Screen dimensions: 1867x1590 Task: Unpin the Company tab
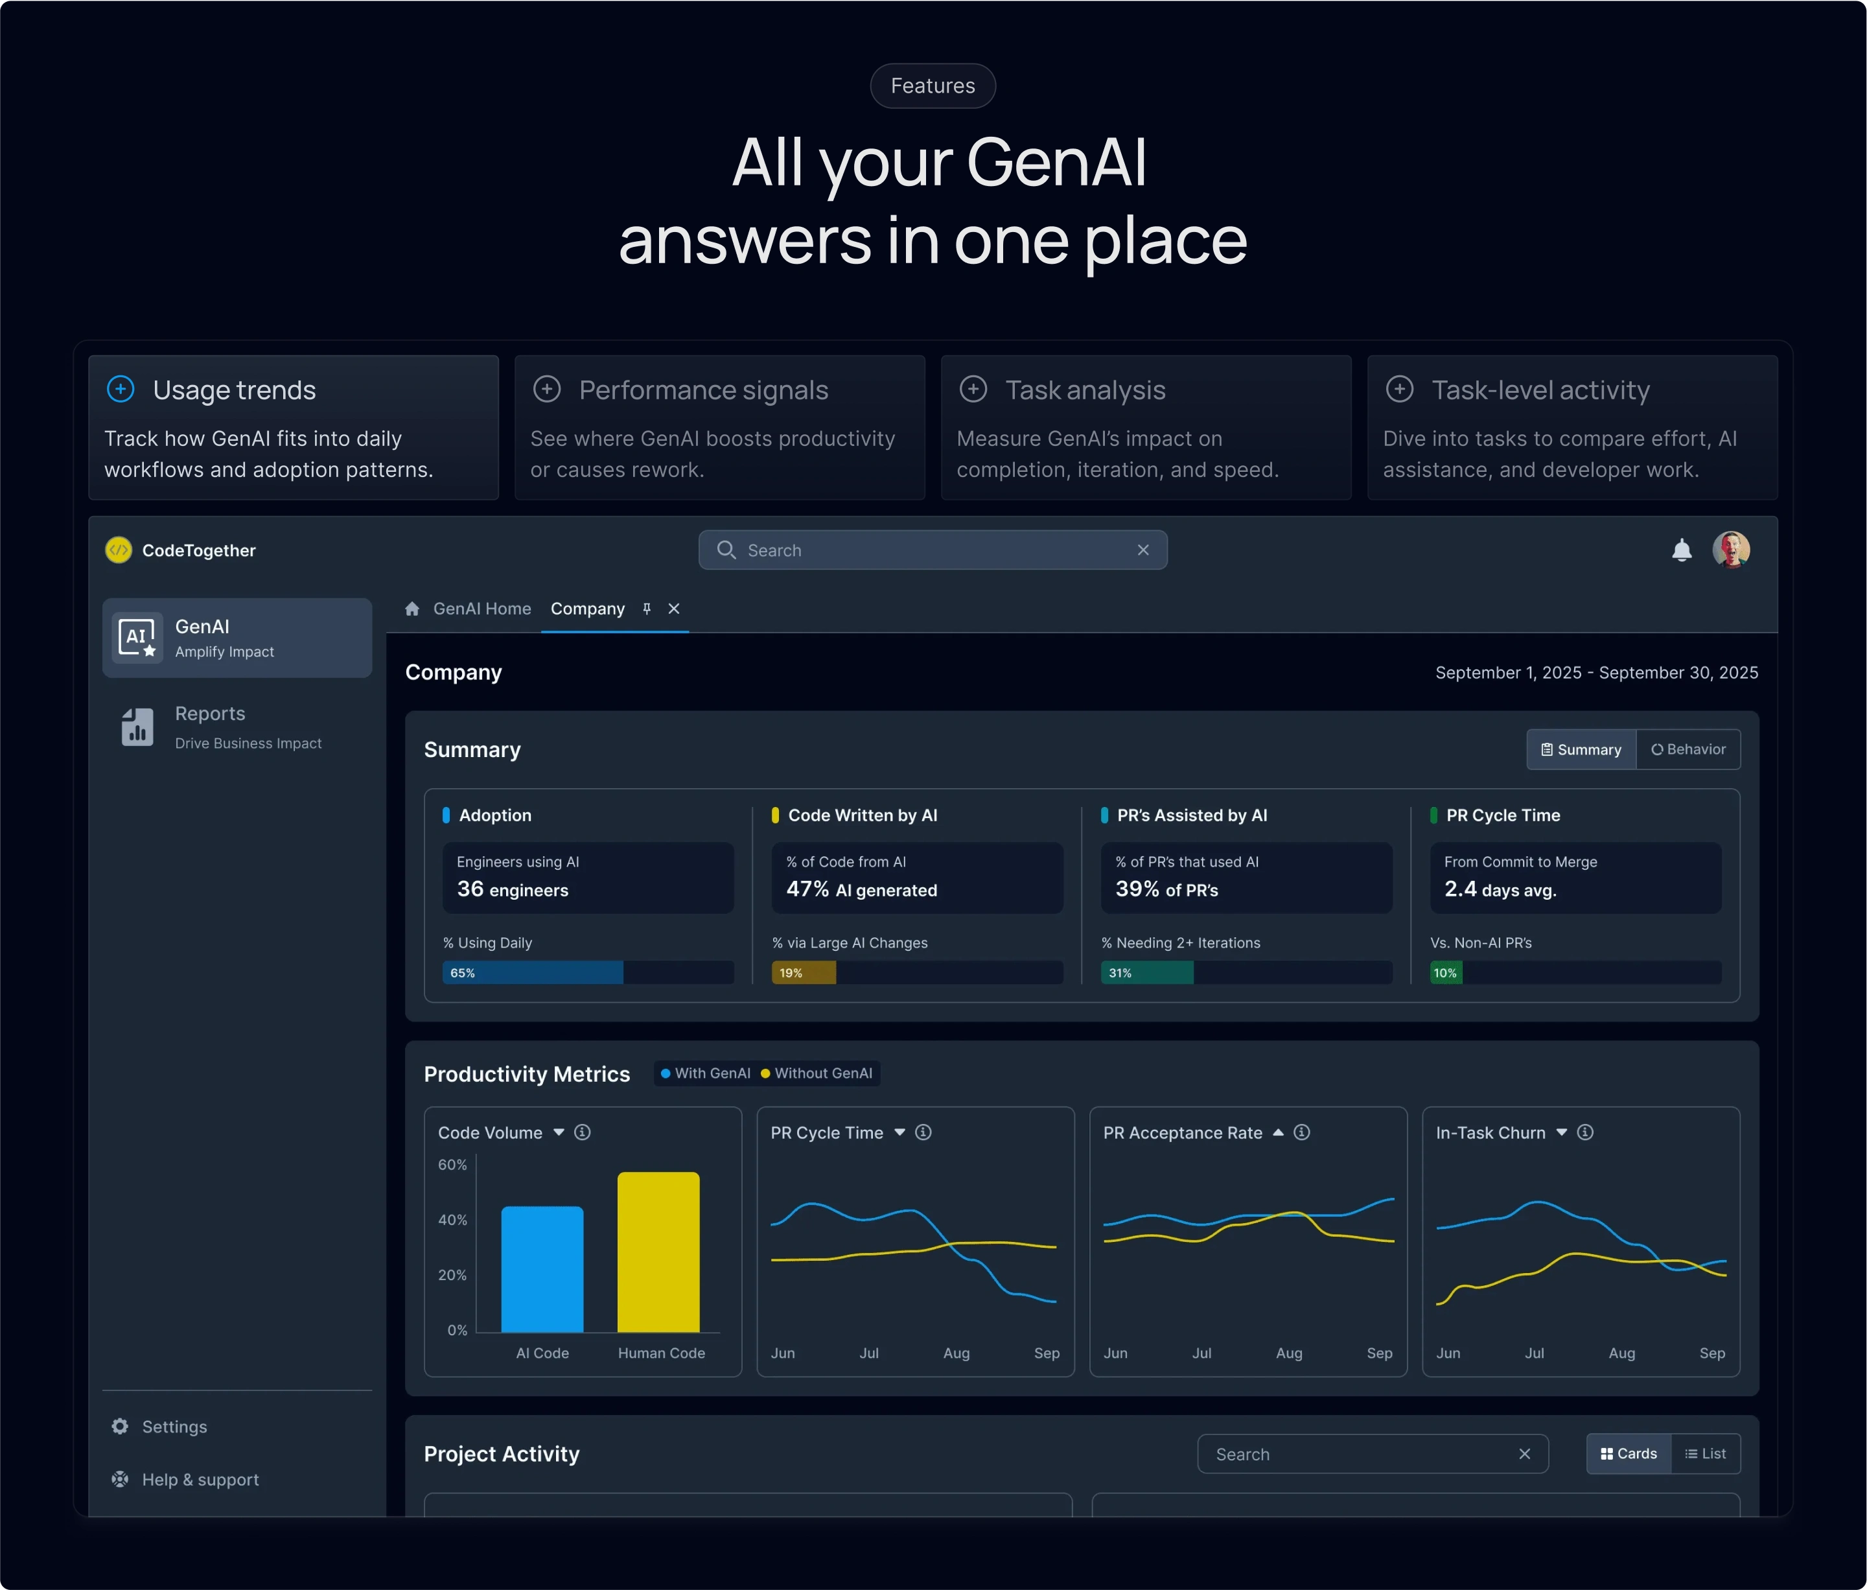tap(646, 609)
